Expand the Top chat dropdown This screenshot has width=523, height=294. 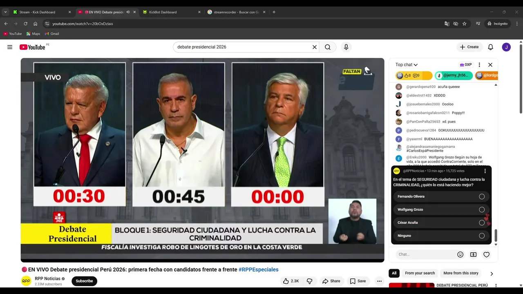coord(407,65)
